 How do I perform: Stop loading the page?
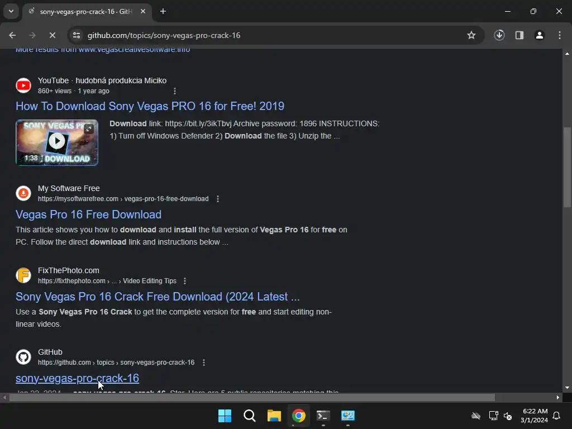point(53,35)
